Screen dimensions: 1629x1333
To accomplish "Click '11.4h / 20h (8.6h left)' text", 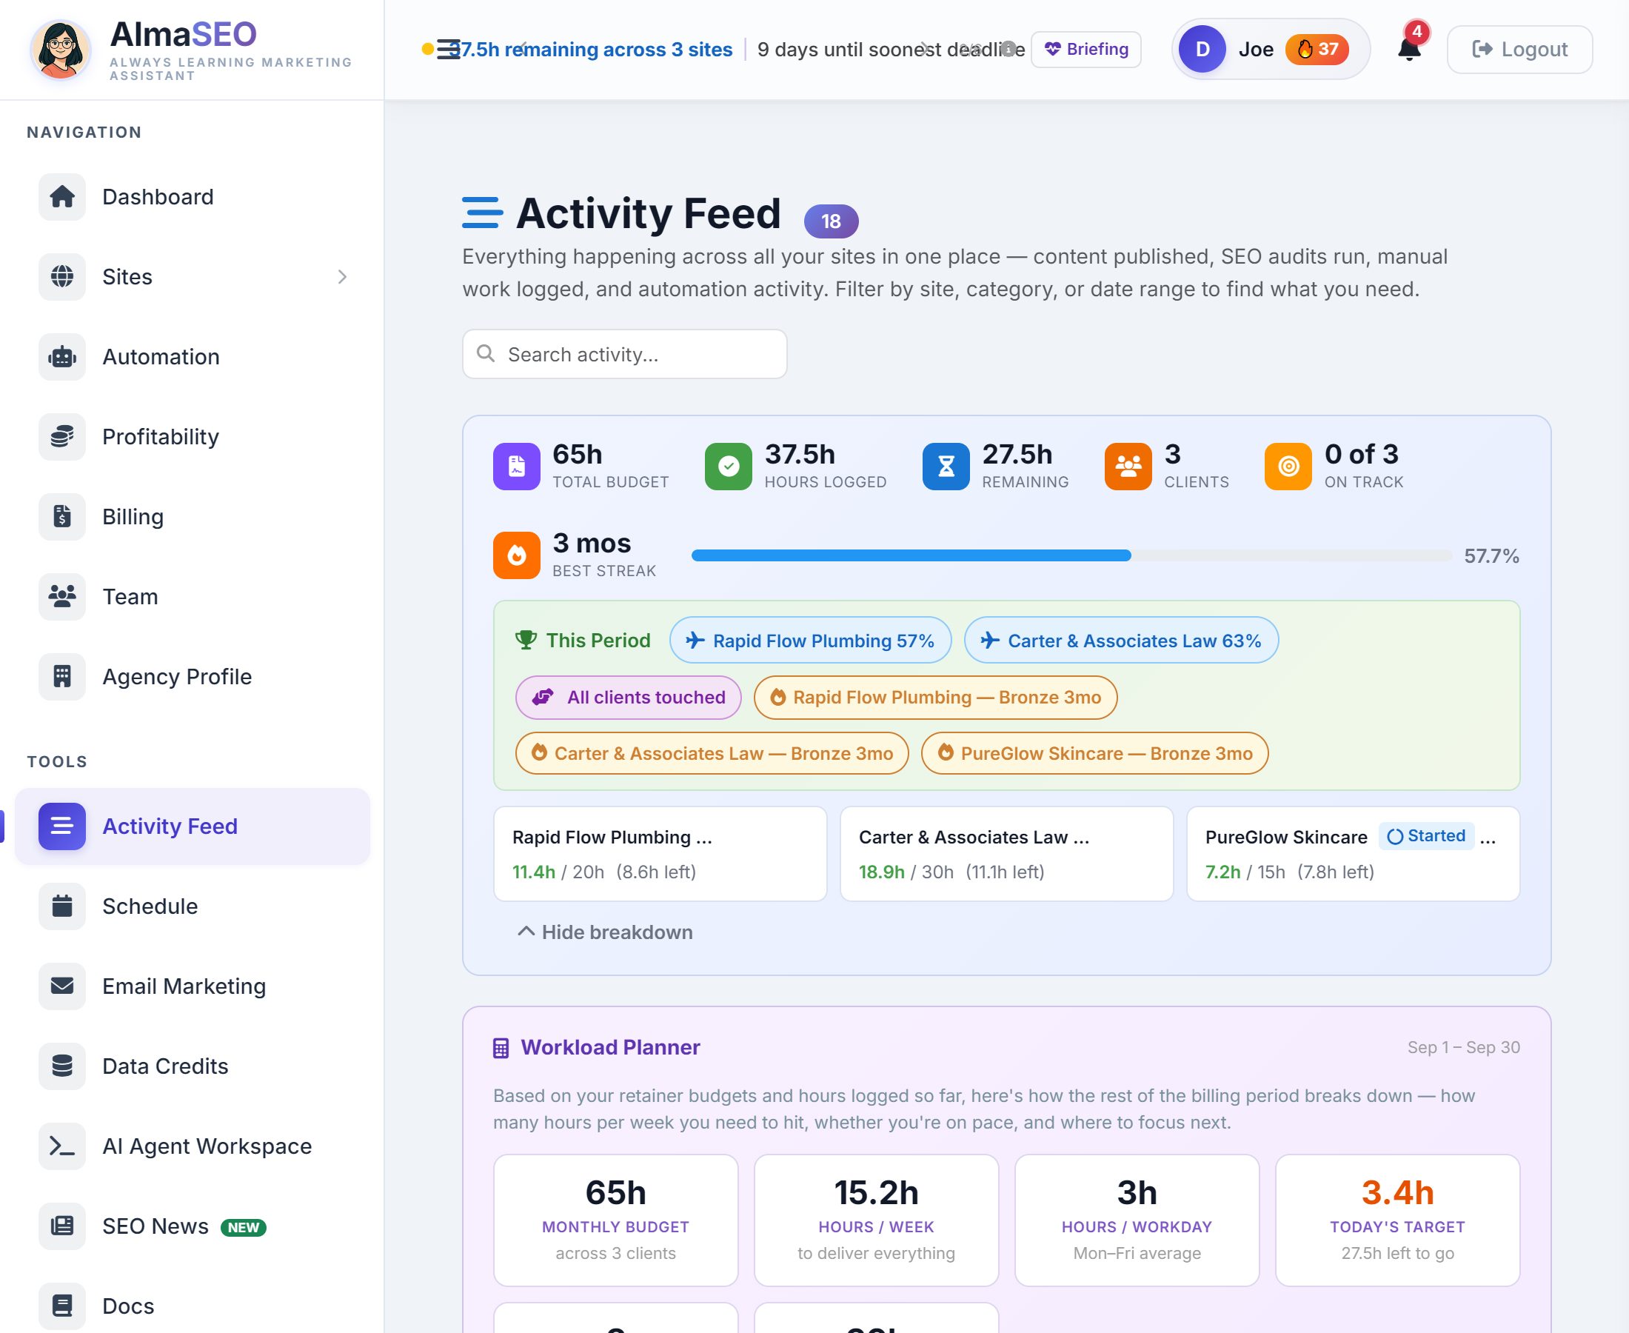I will coord(604,872).
